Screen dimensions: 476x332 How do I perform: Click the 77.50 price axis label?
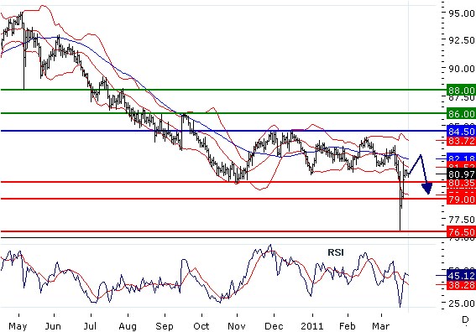click(x=462, y=219)
